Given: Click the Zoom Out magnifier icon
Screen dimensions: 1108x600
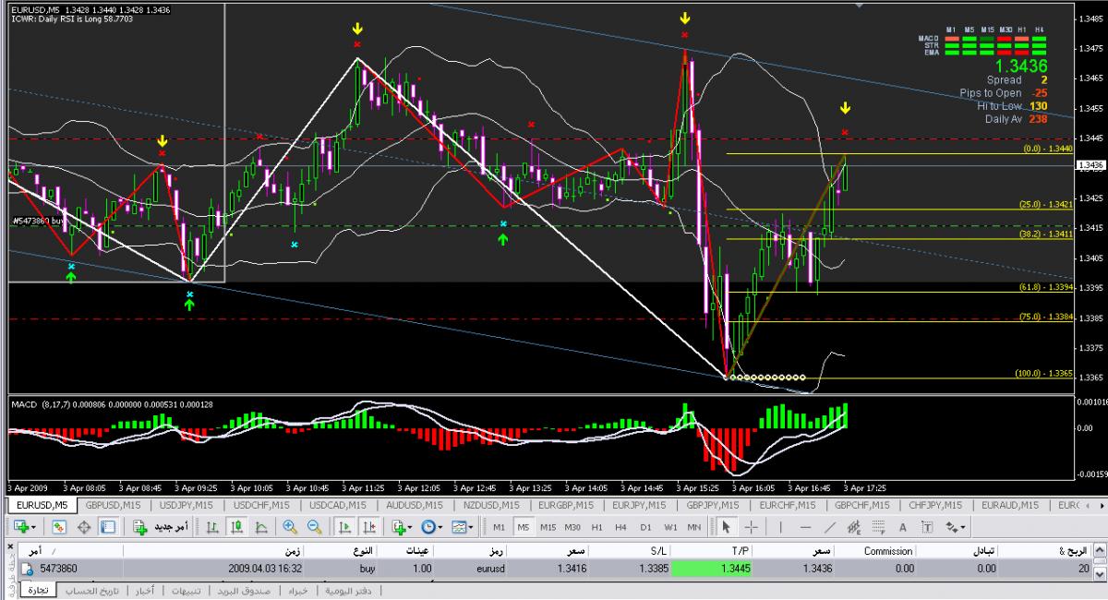Looking at the screenshot, I should click(x=314, y=527).
